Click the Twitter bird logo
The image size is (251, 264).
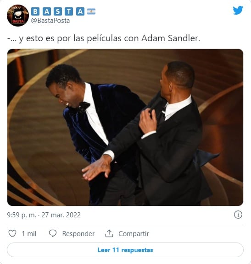pyautogui.click(x=238, y=10)
